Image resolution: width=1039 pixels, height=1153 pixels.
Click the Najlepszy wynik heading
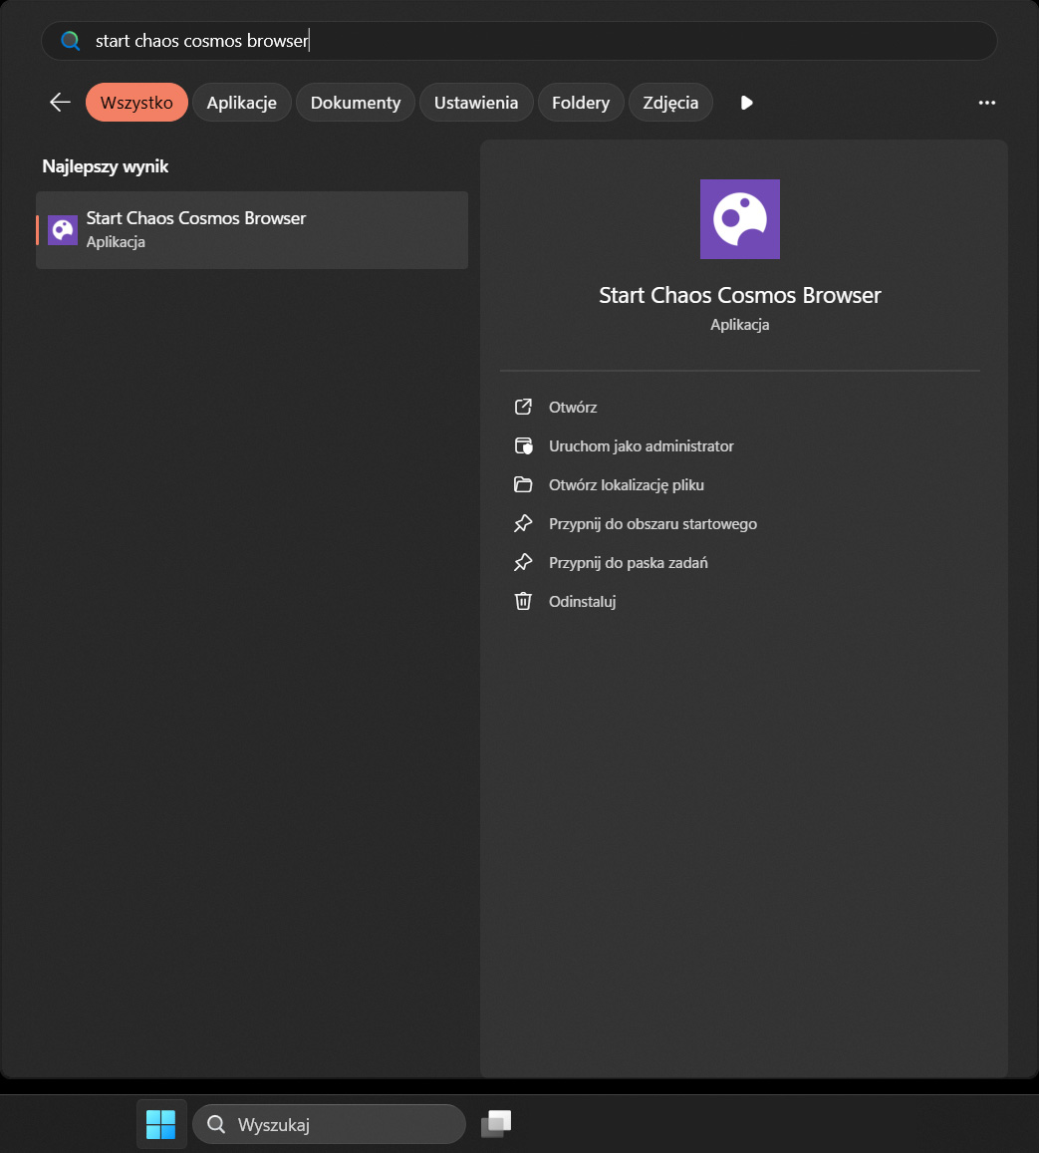[x=105, y=166]
